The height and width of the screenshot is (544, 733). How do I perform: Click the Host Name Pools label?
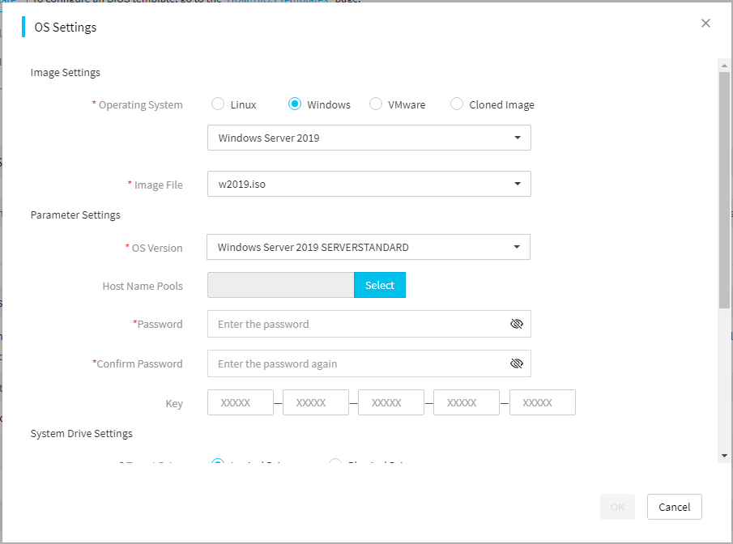click(143, 286)
